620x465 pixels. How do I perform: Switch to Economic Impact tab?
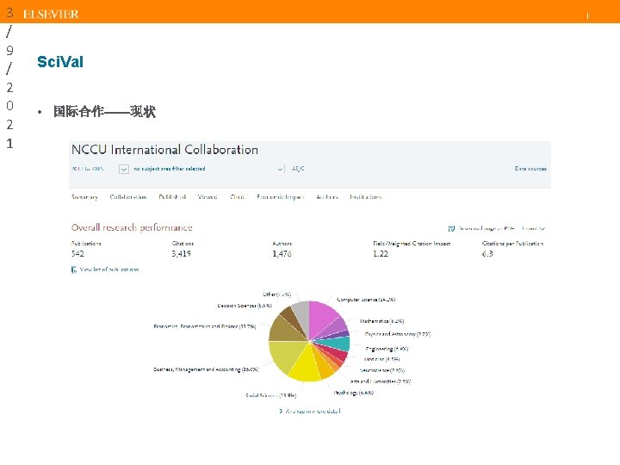[x=281, y=197]
